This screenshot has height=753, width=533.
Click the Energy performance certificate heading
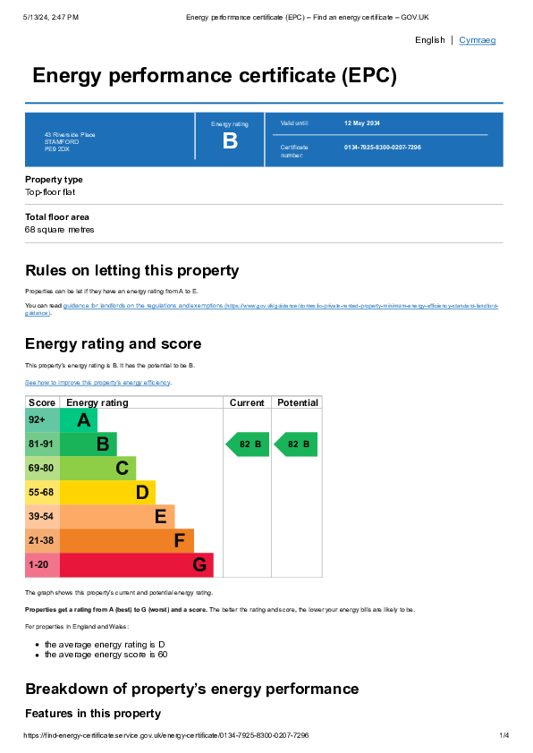coord(215,75)
